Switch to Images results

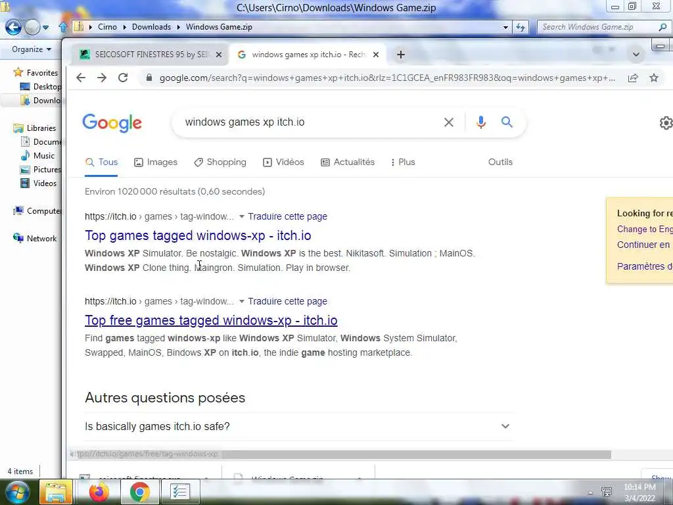click(x=156, y=162)
